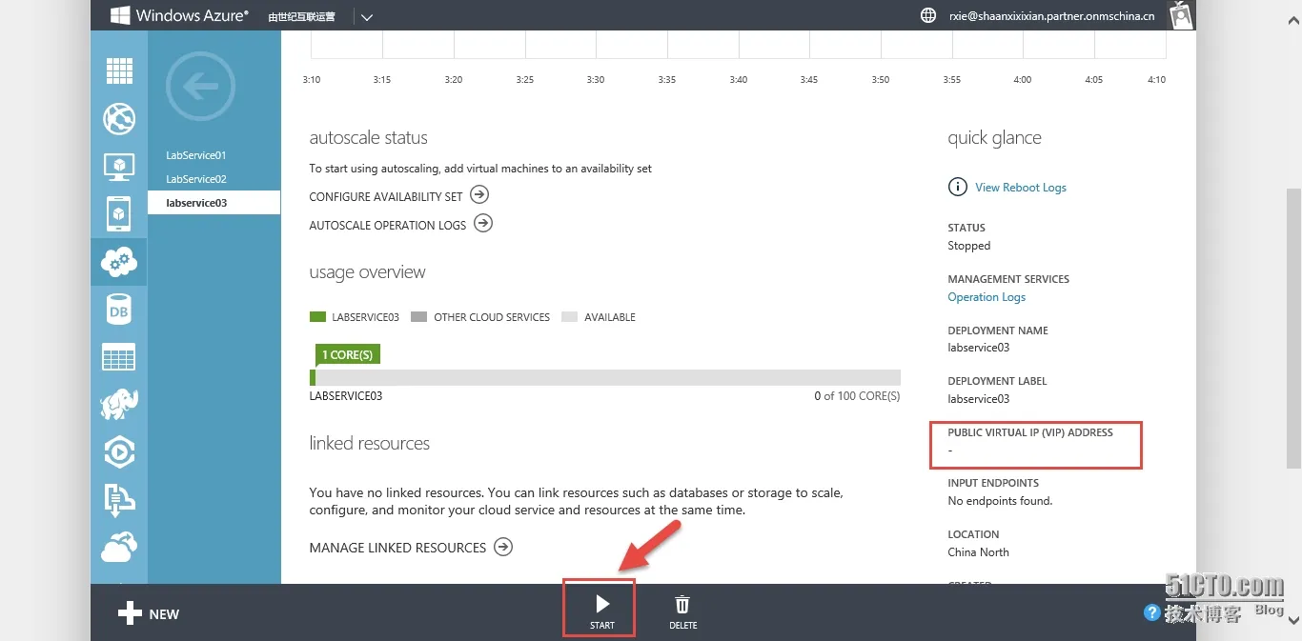Click the 'autoscale status' heading
This screenshot has width=1302, height=641.
pos(368,138)
